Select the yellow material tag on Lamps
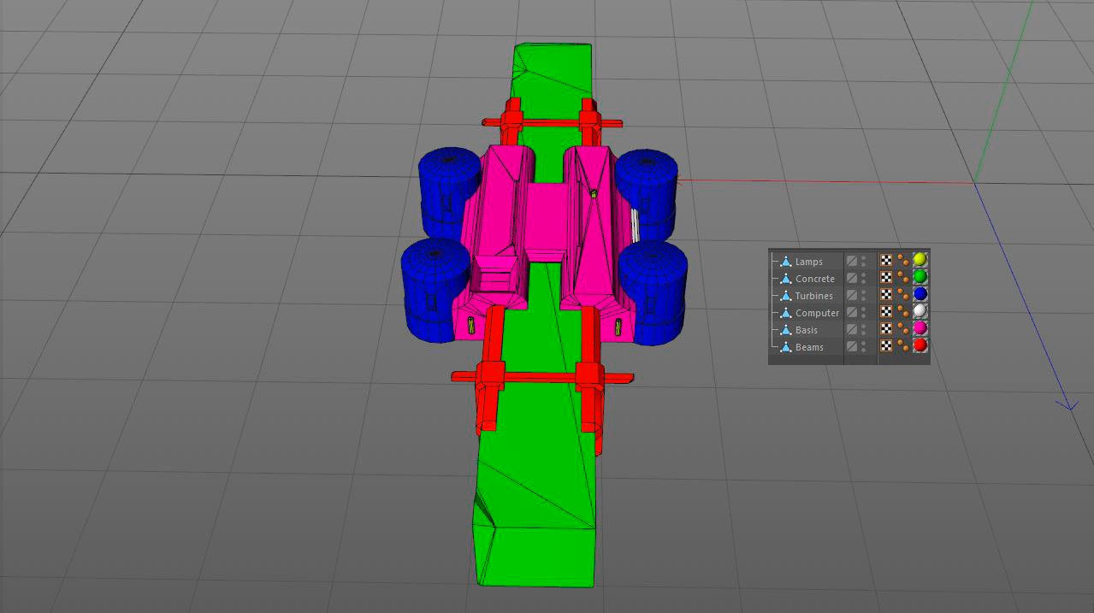 point(920,260)
